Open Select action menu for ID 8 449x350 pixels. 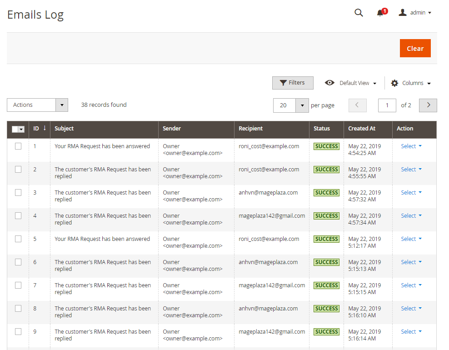tap(411, 308)
